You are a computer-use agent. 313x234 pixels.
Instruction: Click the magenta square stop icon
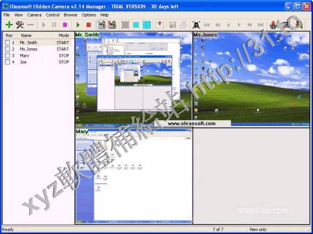pos(65,25)
